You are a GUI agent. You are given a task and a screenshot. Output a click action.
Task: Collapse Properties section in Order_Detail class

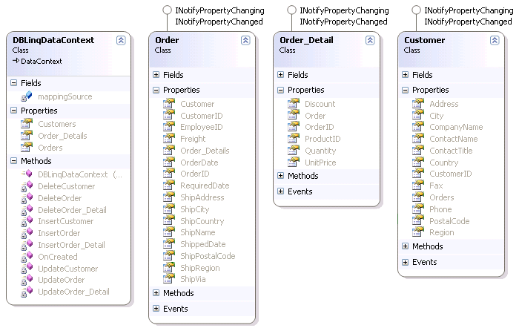pos(280,90)
